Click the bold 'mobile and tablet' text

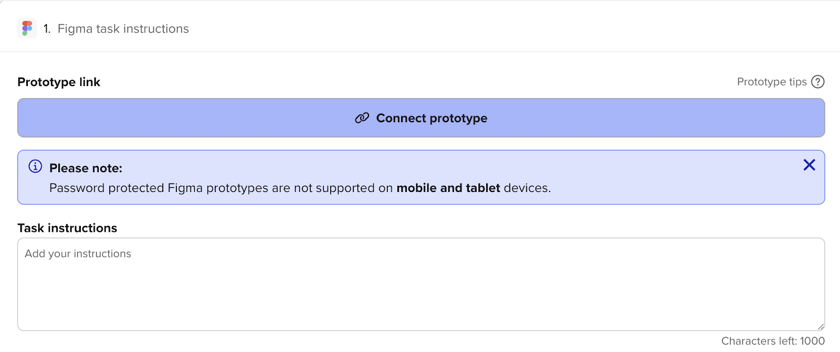tap(448, 188)
